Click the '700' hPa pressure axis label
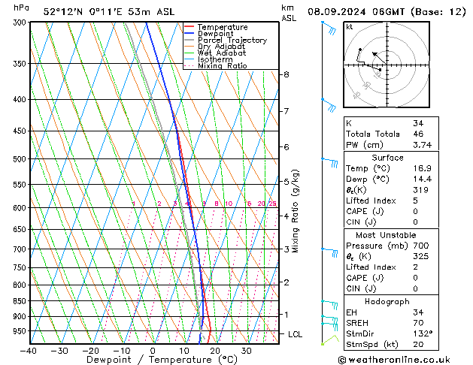Screen dimensions: 473x365 (21, 249)
